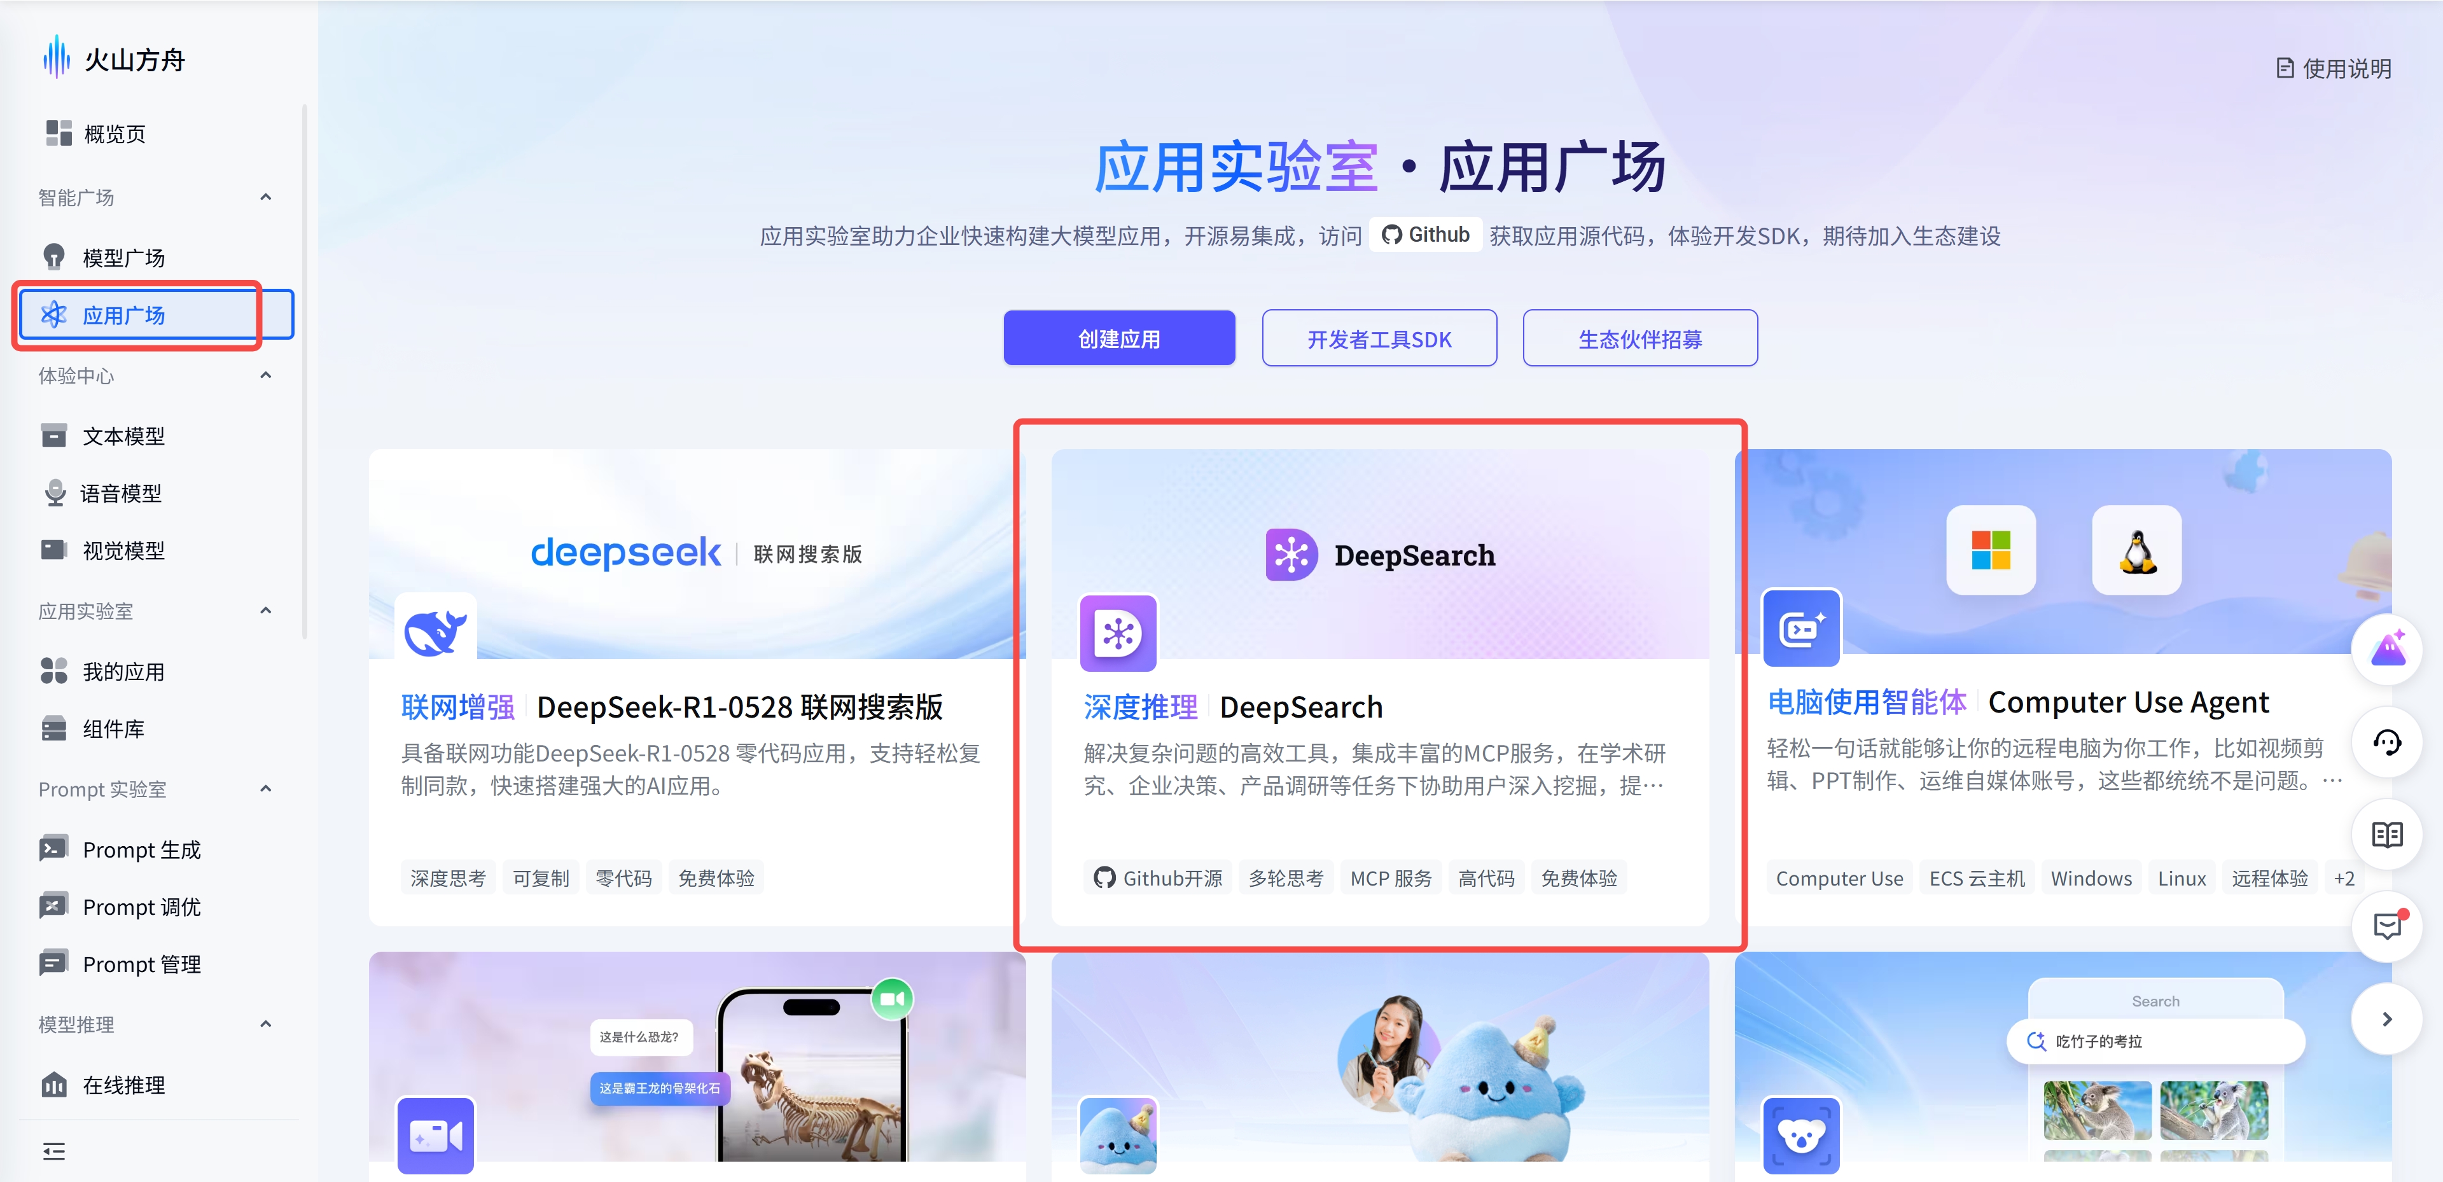Click the video call app icon
2443x1182 pixels.
pyautogui.click(x=435, y=1136)
